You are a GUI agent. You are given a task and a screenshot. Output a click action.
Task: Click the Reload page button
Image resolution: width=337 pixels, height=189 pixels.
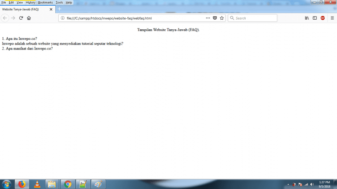pos(21,18)
